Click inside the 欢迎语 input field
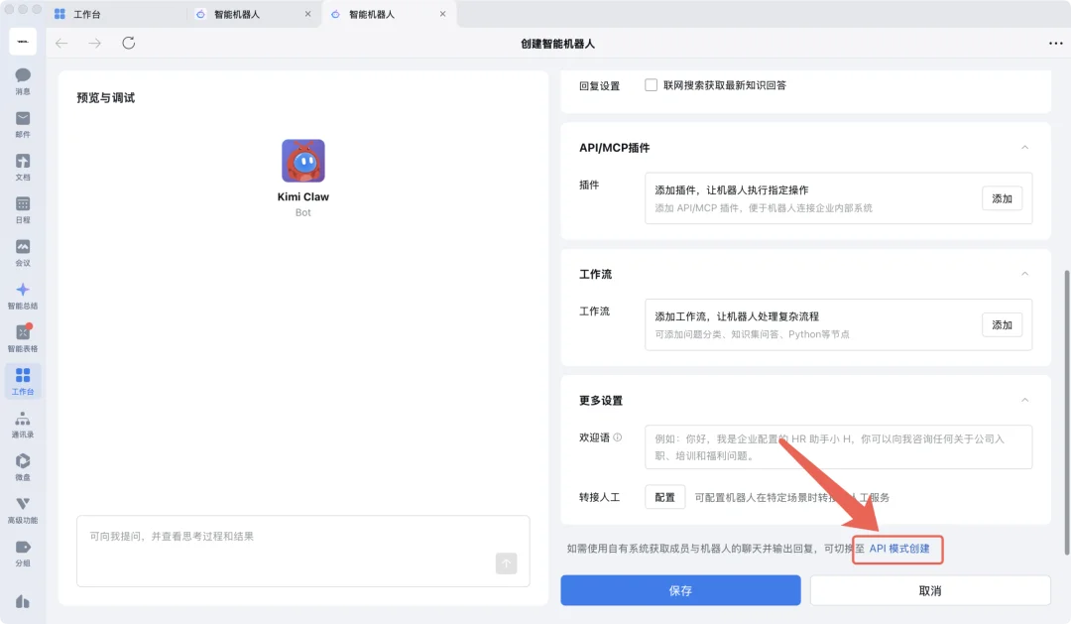 coord(833,446)
